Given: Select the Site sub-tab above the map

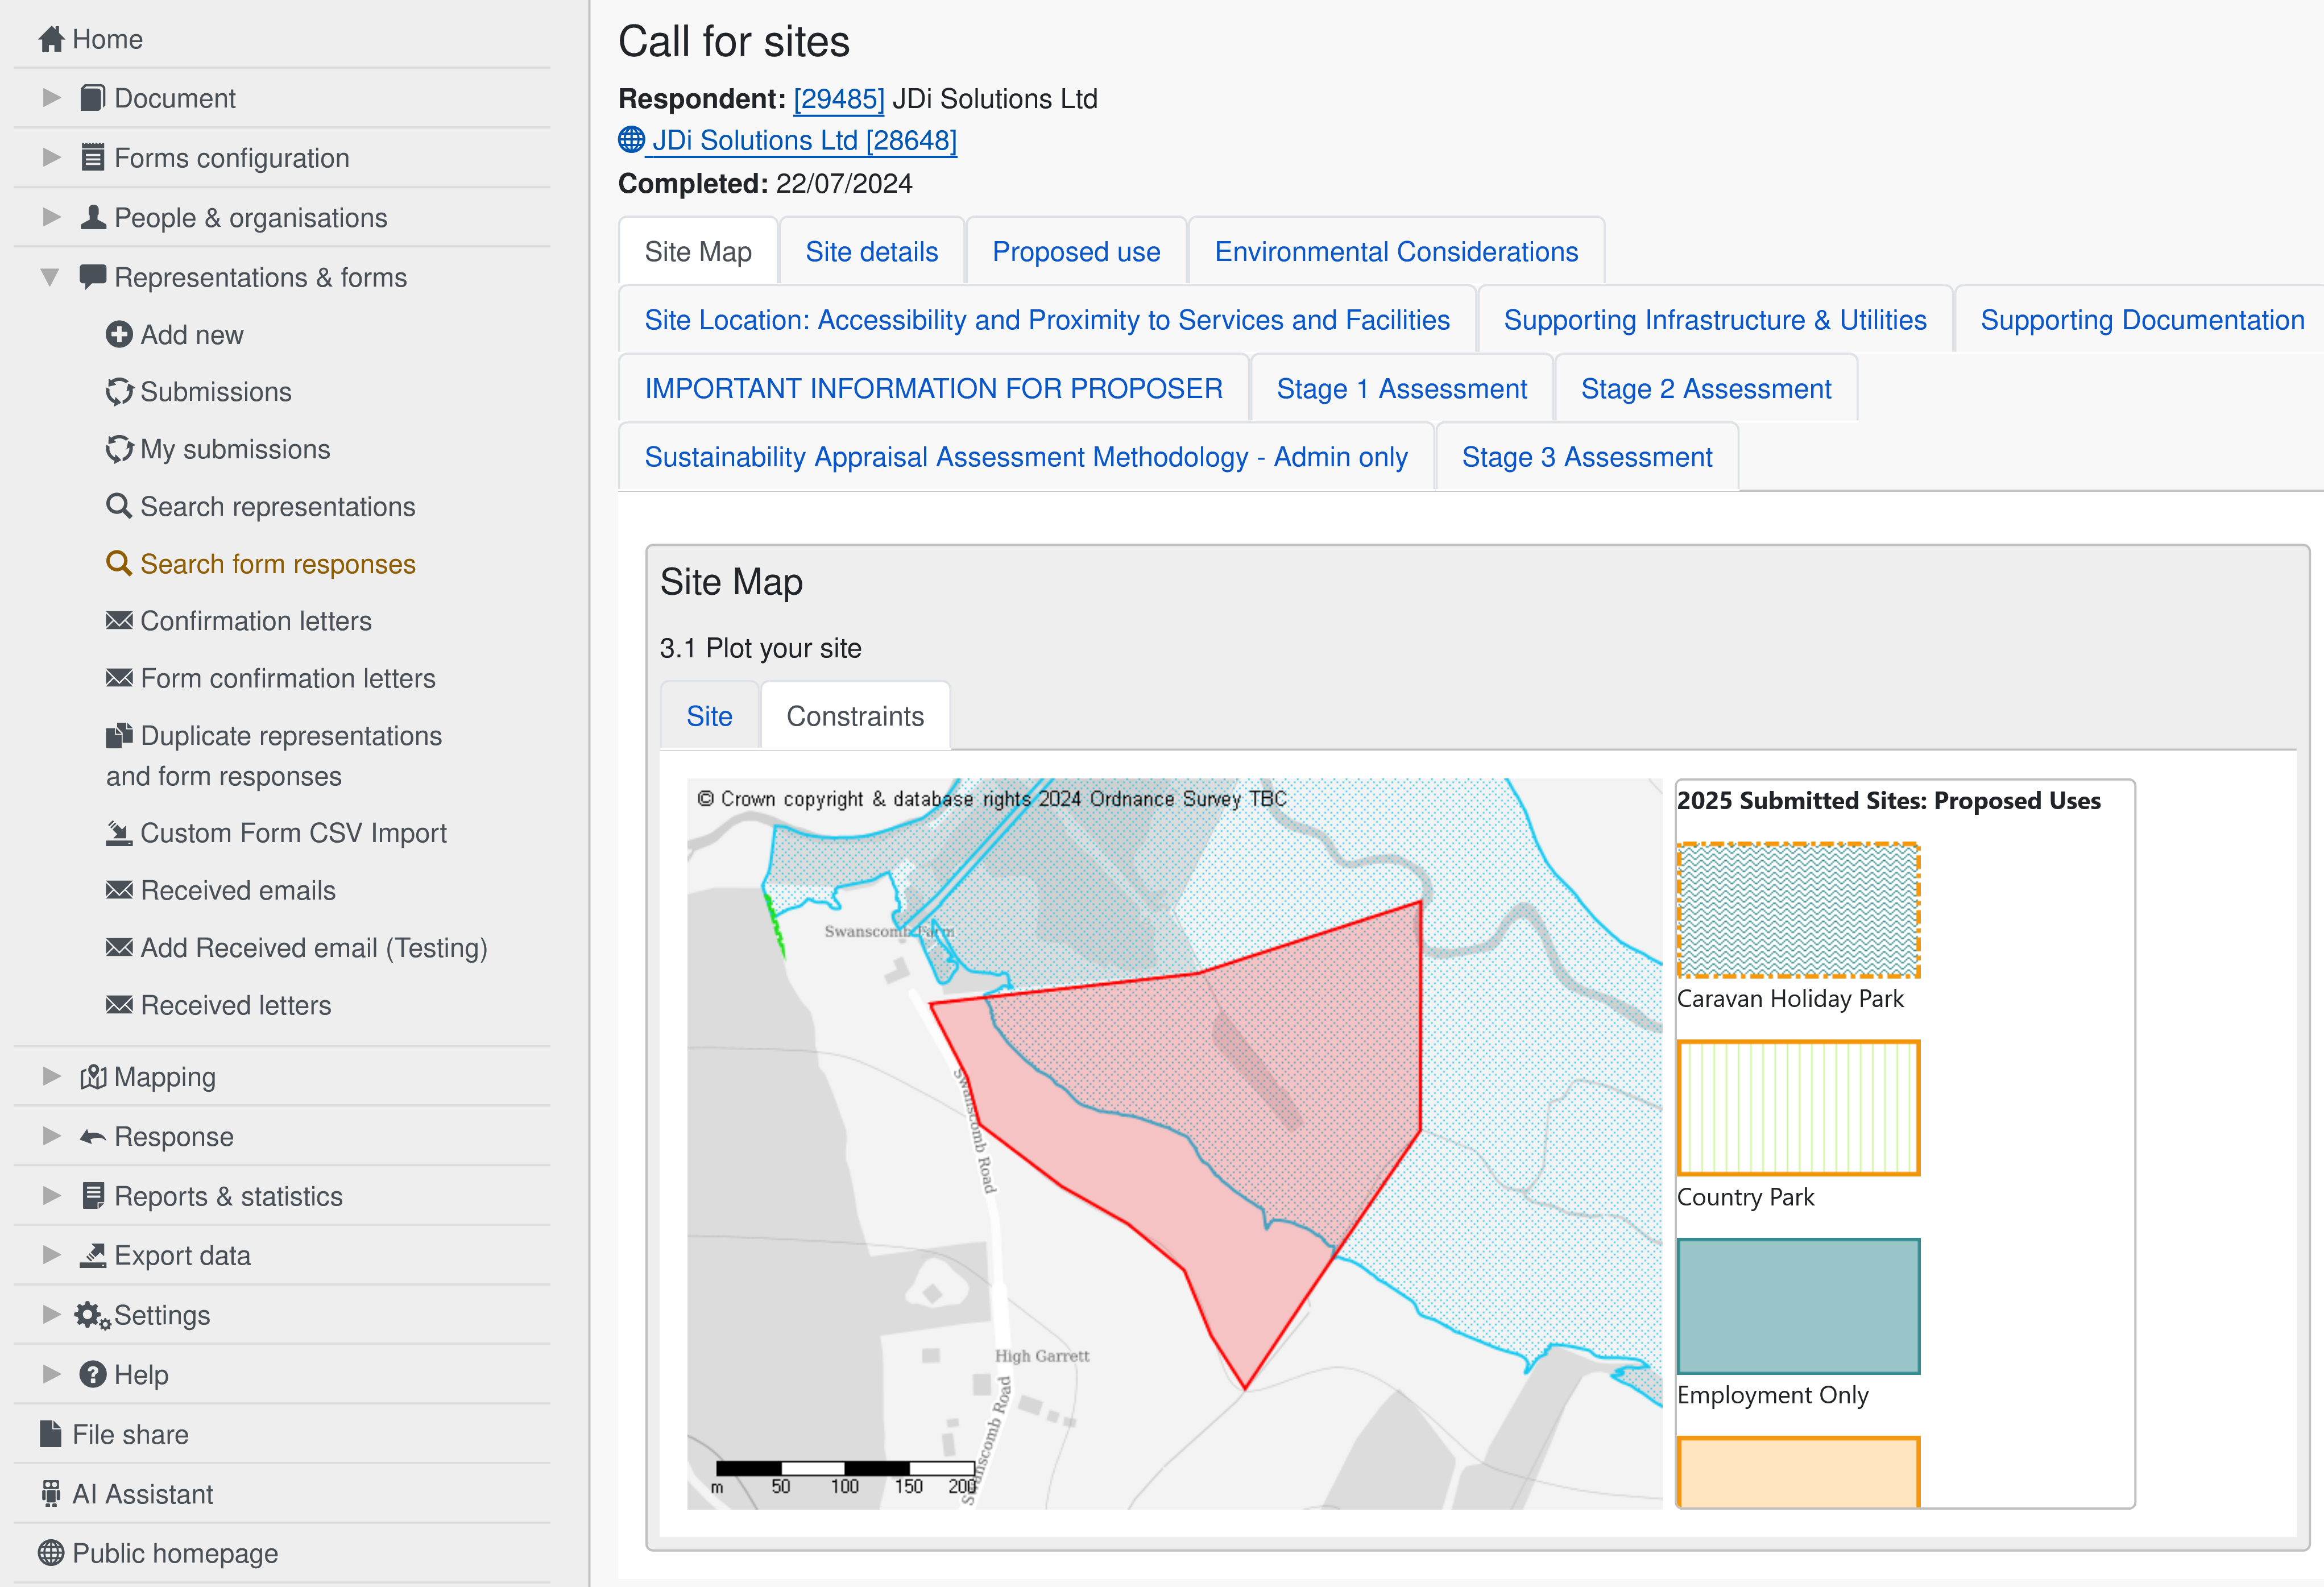Looking at the screenshot, I should pos(709,716).
